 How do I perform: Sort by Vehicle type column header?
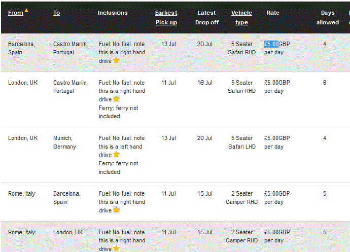tap(241, 18)
